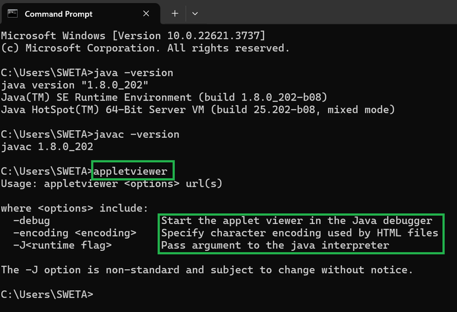The height and width of the screenshot is (312, 457).
Task: Click the java -version command line
Action: click(x=87, y=73)
